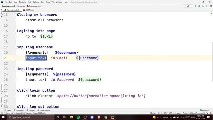This screenshot has width=213, height=120.
Task: Click line:column 21:15 indicator
Action: pos(160,113)
